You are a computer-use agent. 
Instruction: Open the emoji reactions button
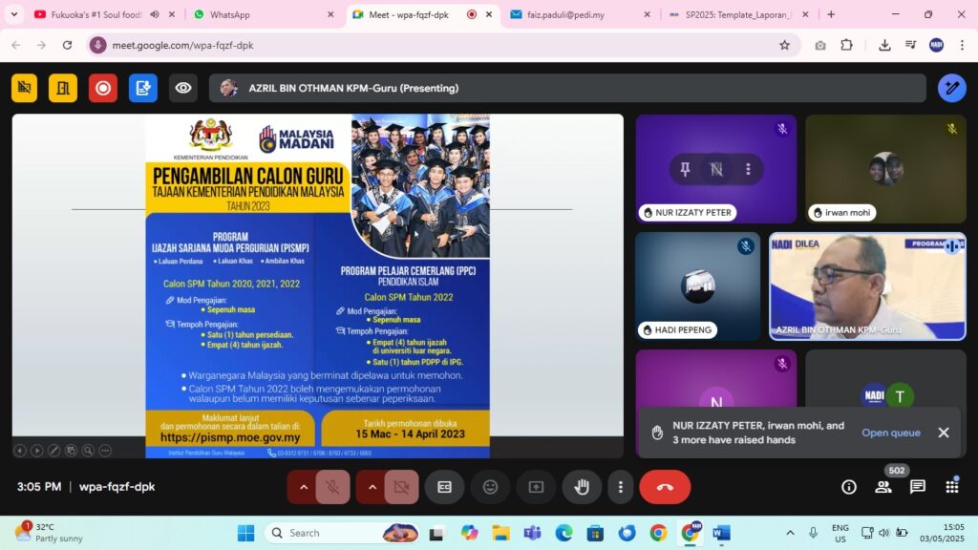pyautogui.click(x=490, y=487)
